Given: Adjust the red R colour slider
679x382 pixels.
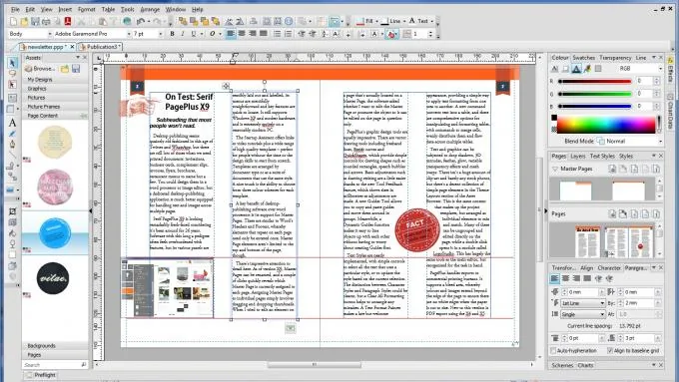Looking at the screenshot, I should point(595,82).
